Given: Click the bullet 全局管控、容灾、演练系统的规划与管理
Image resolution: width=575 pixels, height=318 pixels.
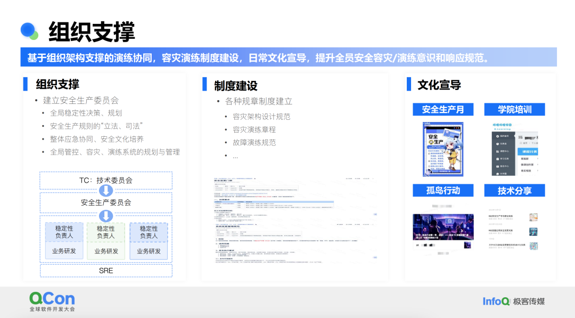Looking at the screenshot, I should coord(115,152).
